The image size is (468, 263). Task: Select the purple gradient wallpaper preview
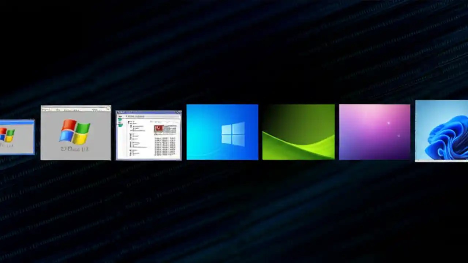point(374,132)
